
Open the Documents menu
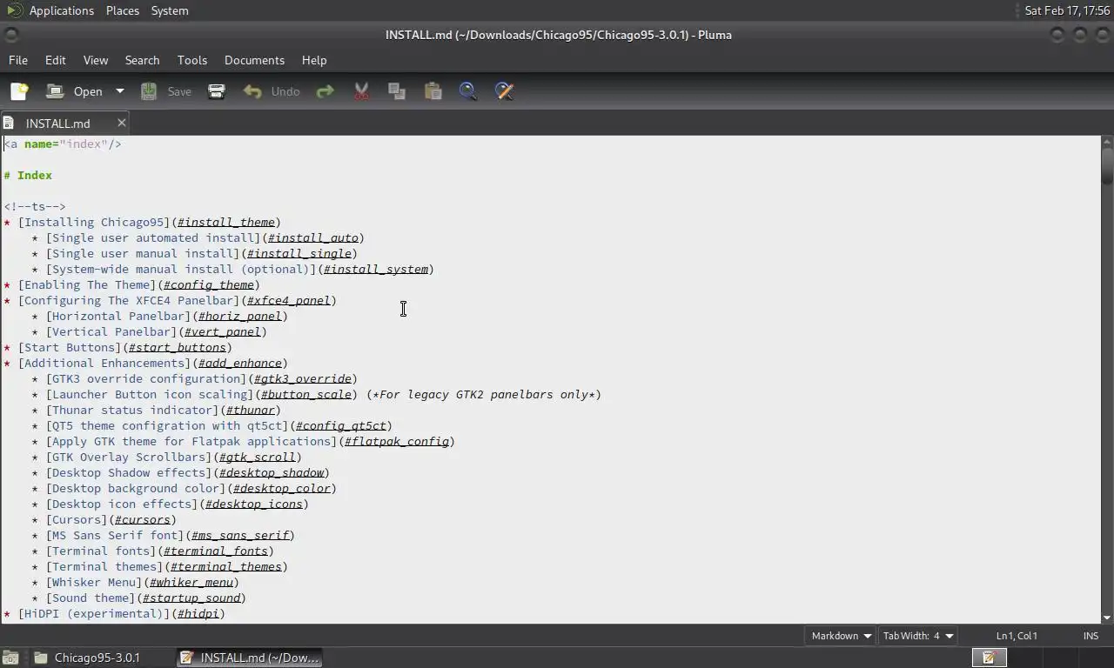254,60
